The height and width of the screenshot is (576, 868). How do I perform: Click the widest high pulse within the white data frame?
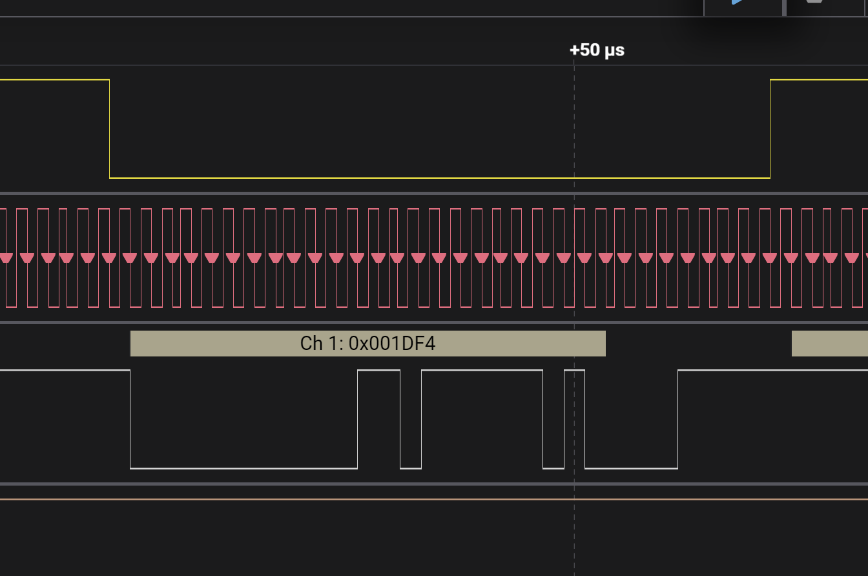(x=482, y=371)
